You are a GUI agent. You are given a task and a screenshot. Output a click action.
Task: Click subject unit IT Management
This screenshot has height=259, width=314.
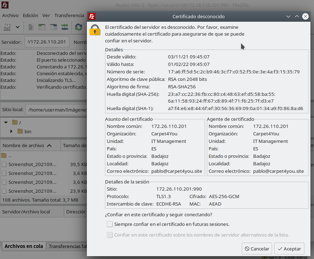click(x=169, y=141)
